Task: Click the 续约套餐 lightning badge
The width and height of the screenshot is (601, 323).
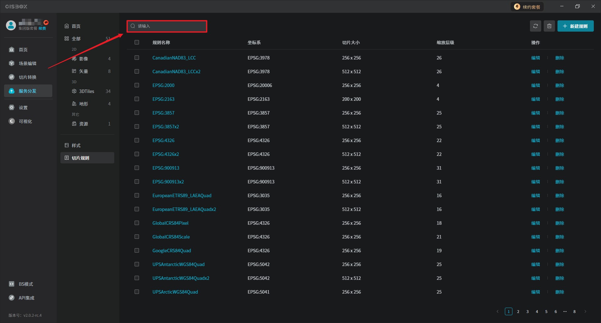Action: [x=527, y=7]
